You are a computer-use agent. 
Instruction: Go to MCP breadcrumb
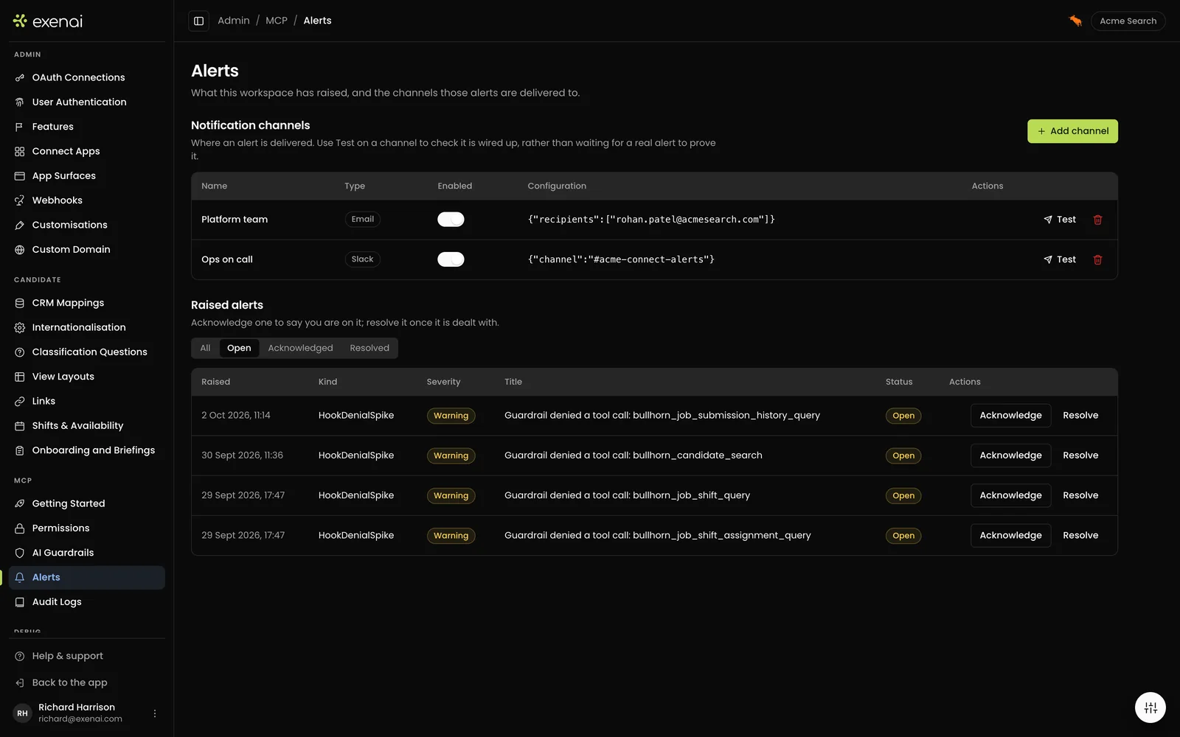[x=277, y=21]
